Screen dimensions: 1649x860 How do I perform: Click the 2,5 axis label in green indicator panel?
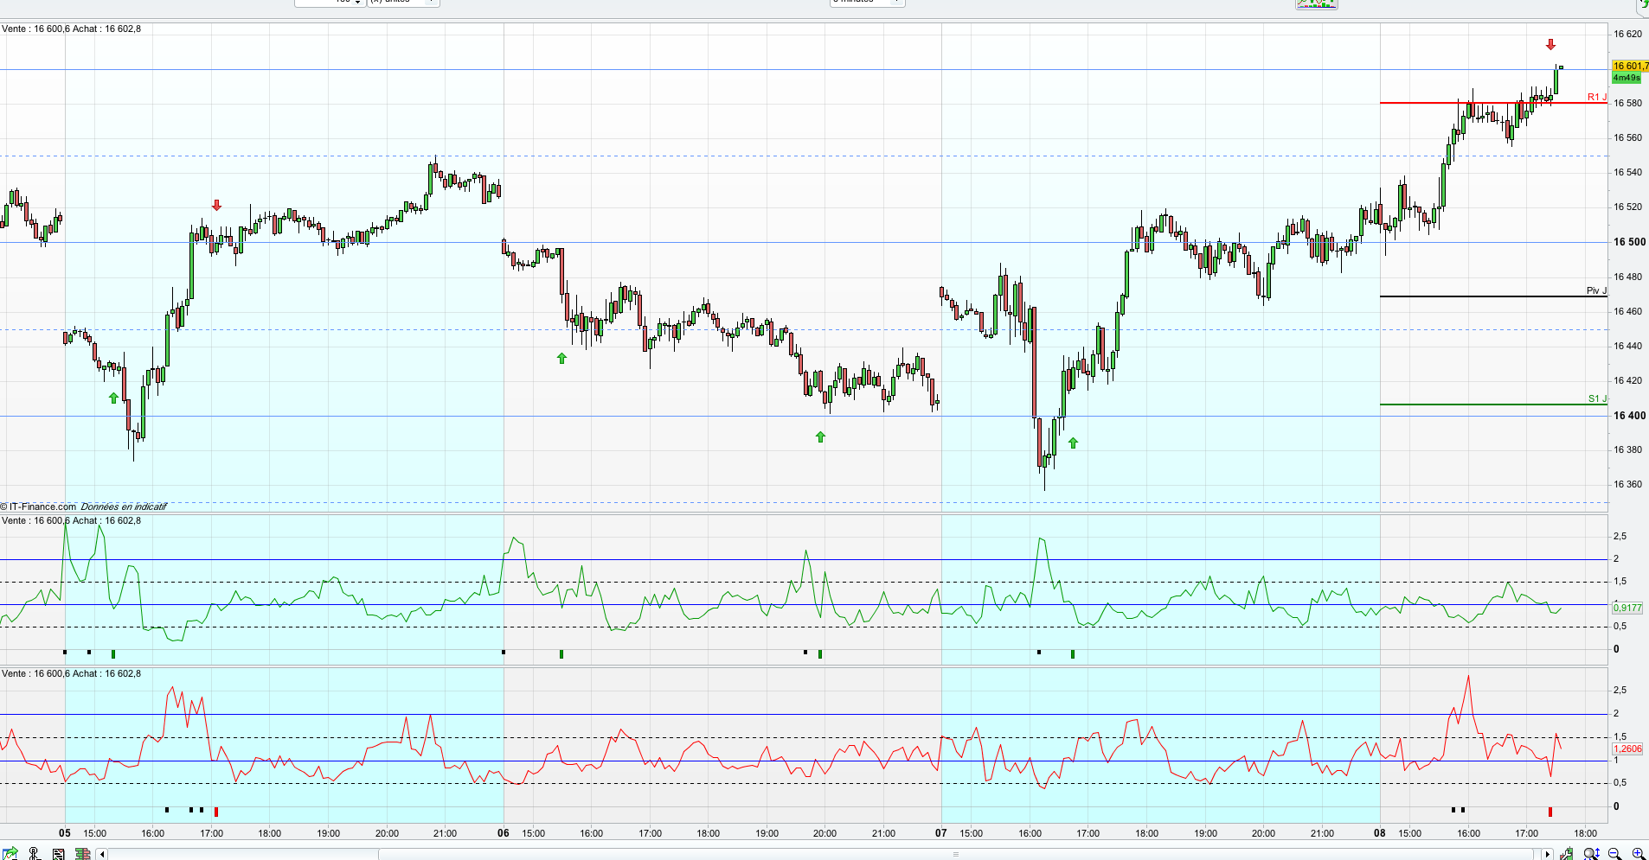(x=1620, y=537)
